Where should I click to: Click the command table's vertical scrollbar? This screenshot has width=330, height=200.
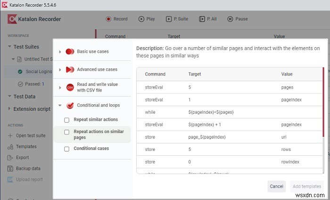(323, 118)
